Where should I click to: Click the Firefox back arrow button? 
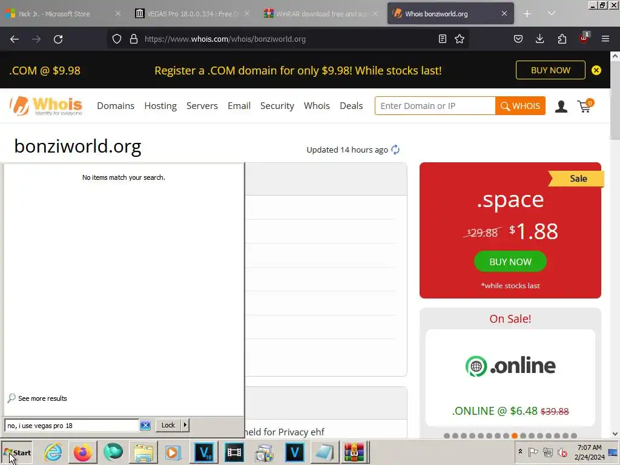coord(15,39)
